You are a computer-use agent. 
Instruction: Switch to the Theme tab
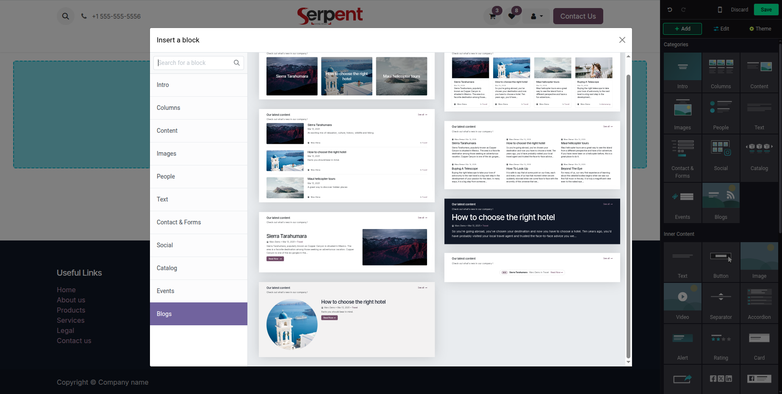click(x=760, y=28)
